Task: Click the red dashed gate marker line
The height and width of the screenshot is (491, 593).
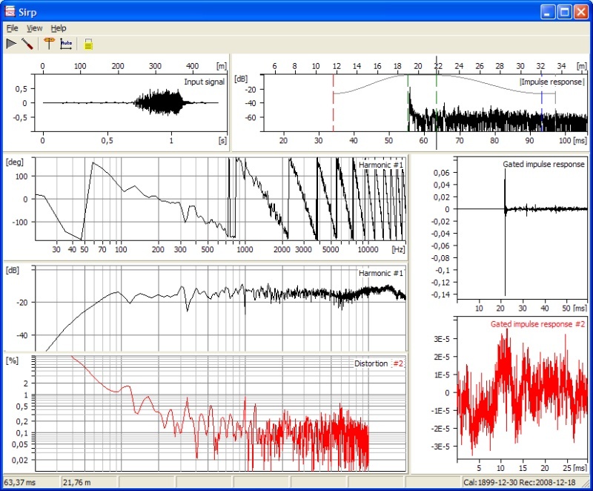Action: (x=333, y=103)
